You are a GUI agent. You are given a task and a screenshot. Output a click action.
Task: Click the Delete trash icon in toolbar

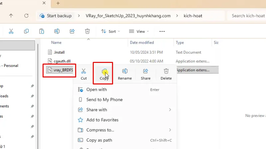click(x=87, y=31)
